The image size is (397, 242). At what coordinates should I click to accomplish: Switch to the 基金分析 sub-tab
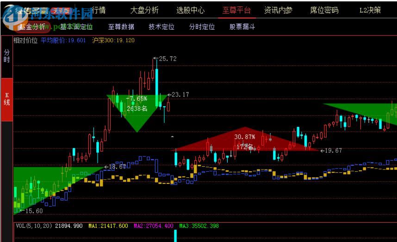(32, 27)
